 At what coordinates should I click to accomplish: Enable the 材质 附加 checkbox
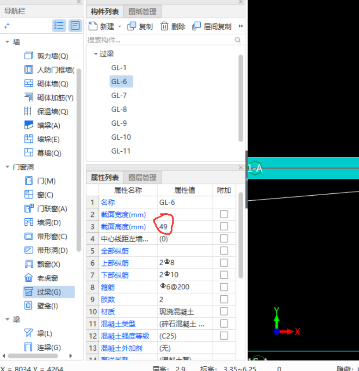click(x=224, y=311)
